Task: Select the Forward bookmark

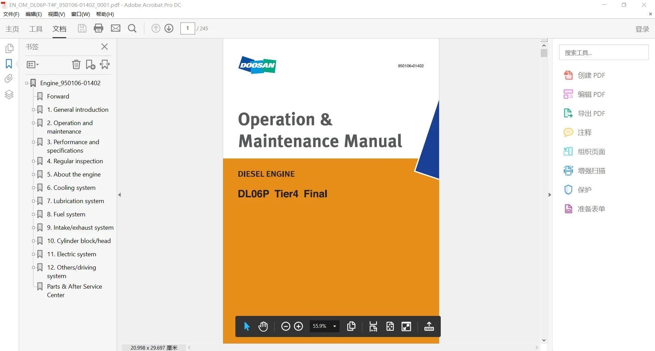Action: 58,96
